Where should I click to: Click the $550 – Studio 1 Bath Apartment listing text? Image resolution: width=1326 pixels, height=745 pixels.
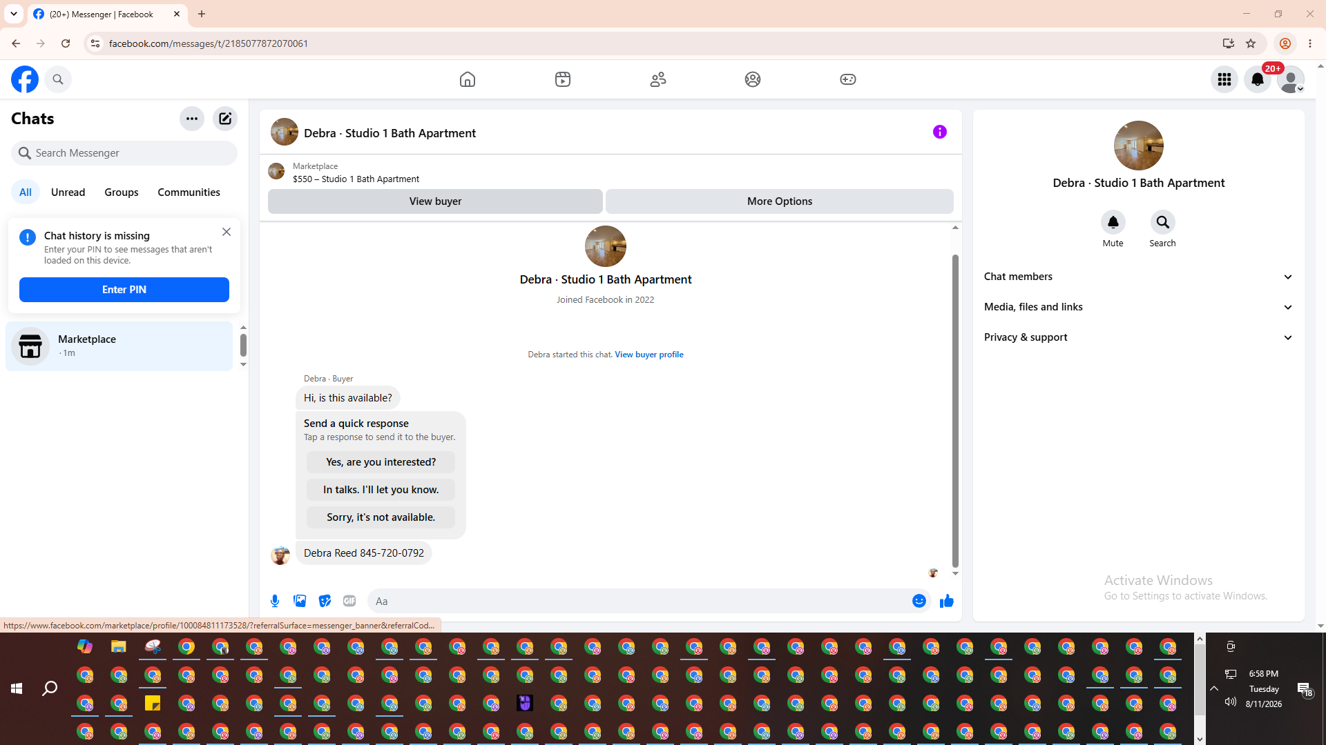(x=356, y=179)
